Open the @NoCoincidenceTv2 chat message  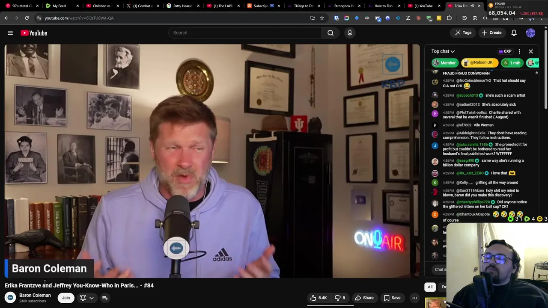pos(484,83)
